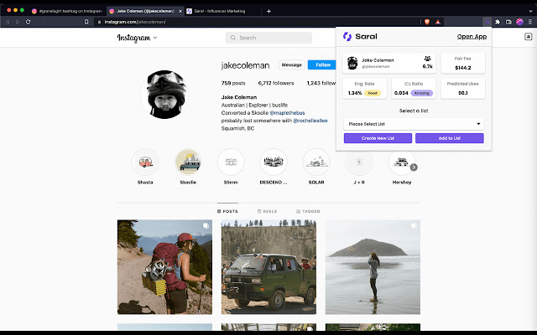This screenshot has height=335, width=537.
Task: Expand the Instagram logo dropdown chevron
Action: click(155, 38)
